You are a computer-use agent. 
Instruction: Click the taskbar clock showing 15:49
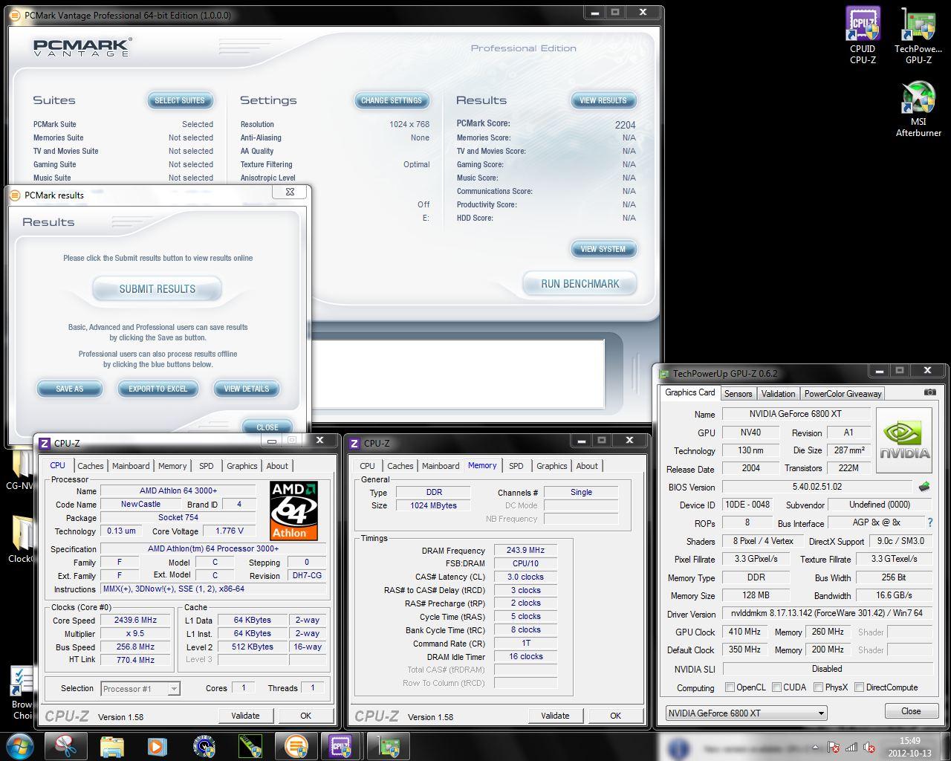(910, 747)
